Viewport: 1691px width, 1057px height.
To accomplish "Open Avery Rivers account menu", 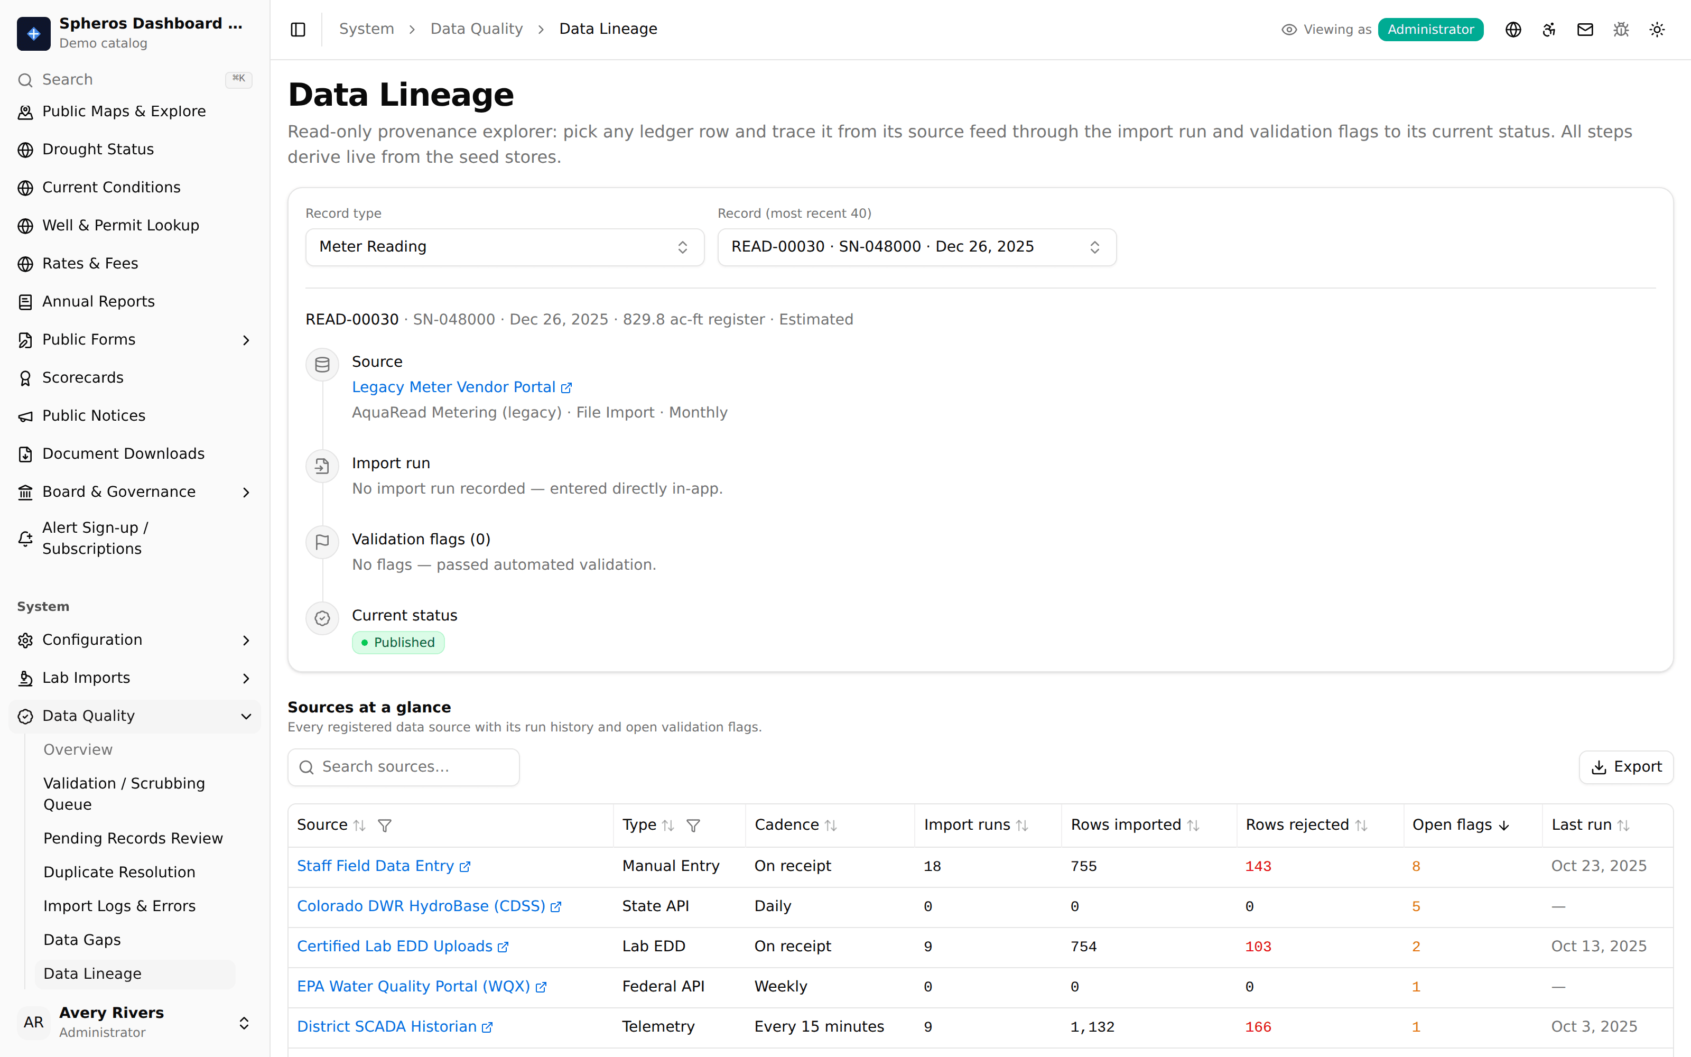I will coord(135,1022).
